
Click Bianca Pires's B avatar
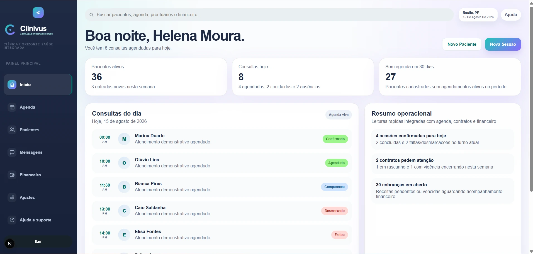pos(124,187)
